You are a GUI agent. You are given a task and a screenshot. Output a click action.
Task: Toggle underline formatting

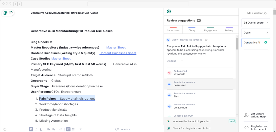click(x=41, y=129)
